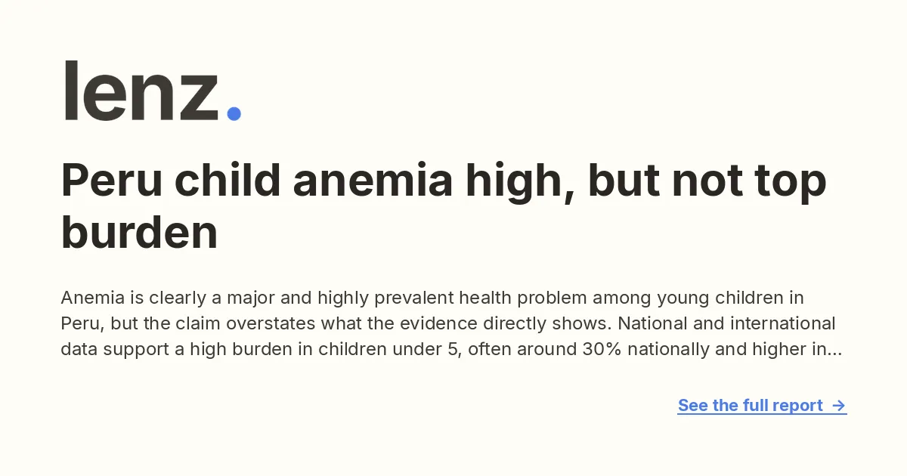Screen dimensions: 907x476
Task: Click the summary paragraph about anemia
Action: (x=451, y=323)
